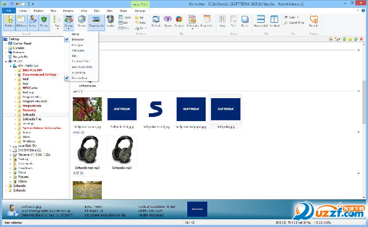The image size is (368, 227).
Task: Switch to Jumbo icon view
Action: click(x=110, y=22)
